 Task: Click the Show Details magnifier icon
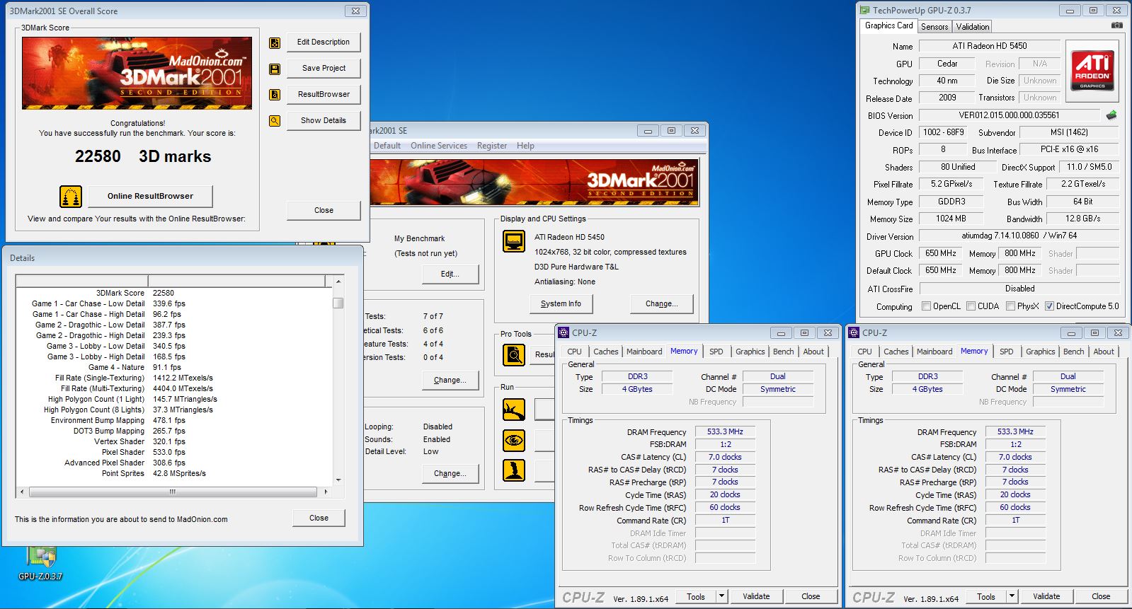[x=275, y=121]
